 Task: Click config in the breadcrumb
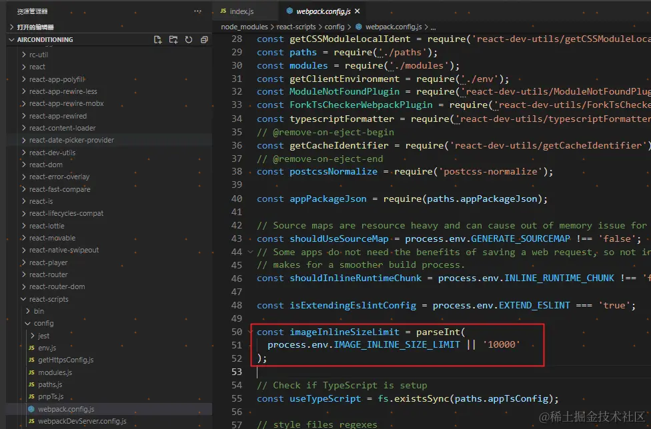[334, 27]
